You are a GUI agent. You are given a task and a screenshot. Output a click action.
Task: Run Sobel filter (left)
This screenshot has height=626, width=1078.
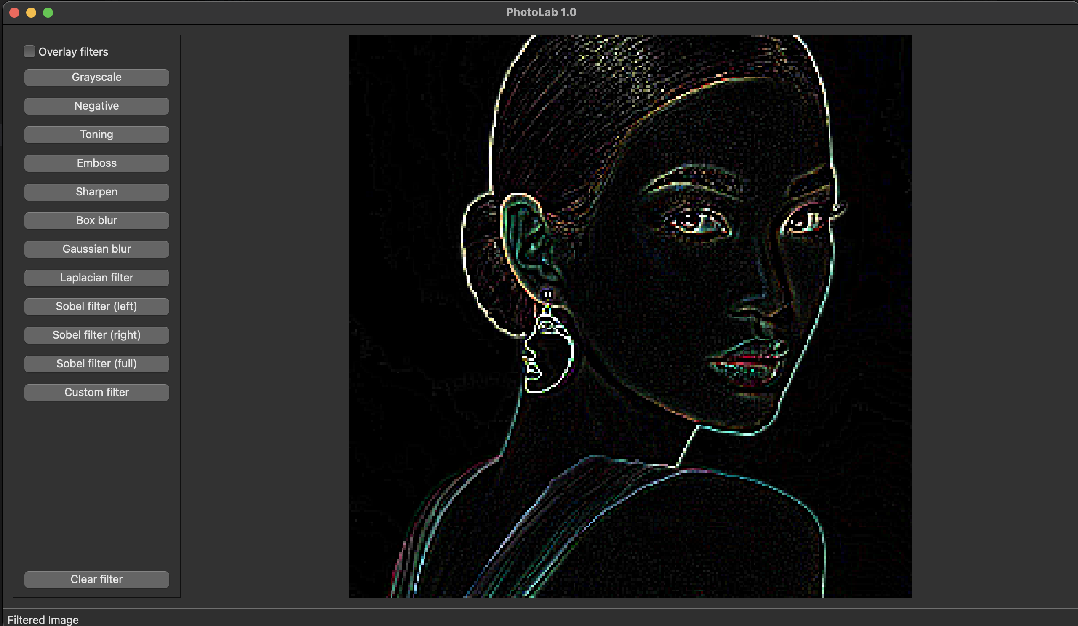tap(97, 307)
